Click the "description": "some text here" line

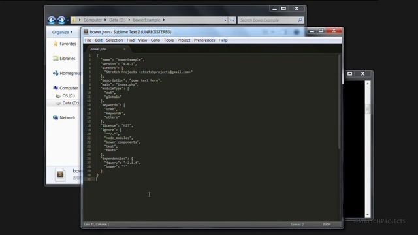pos(131,80)
